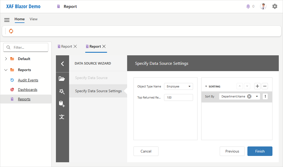Click the Sort By label
283x167 pixels.
(x=209, y=96)
